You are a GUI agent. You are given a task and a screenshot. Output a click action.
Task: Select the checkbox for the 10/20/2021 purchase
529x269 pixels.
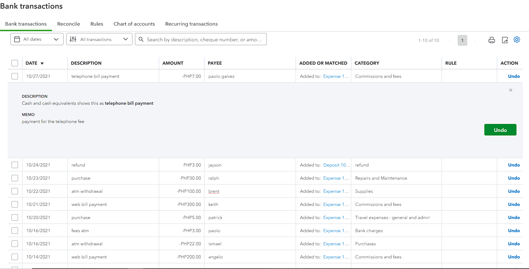click(x=15, y=217)
